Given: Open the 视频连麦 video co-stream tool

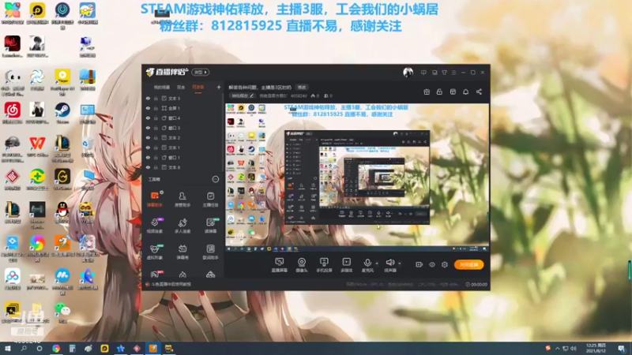Looking at the screenshot, I should tap(154, 226).
